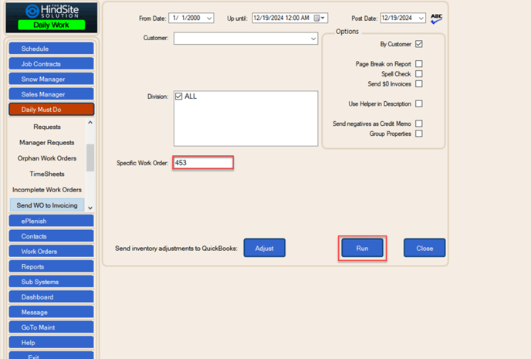Open the Up until calendar picker icon
The height and width of the screenshot is (359, 531).
[x=319, y=18]
